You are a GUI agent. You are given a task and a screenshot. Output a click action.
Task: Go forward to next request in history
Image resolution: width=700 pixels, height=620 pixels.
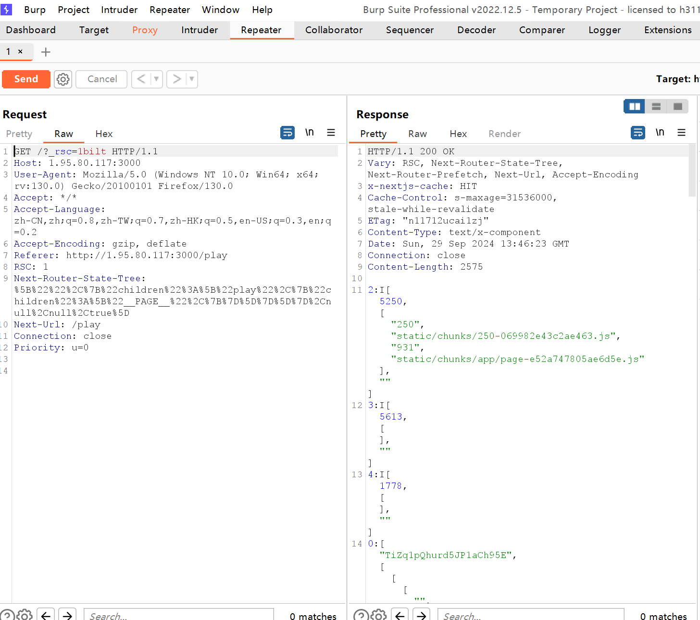176,79
